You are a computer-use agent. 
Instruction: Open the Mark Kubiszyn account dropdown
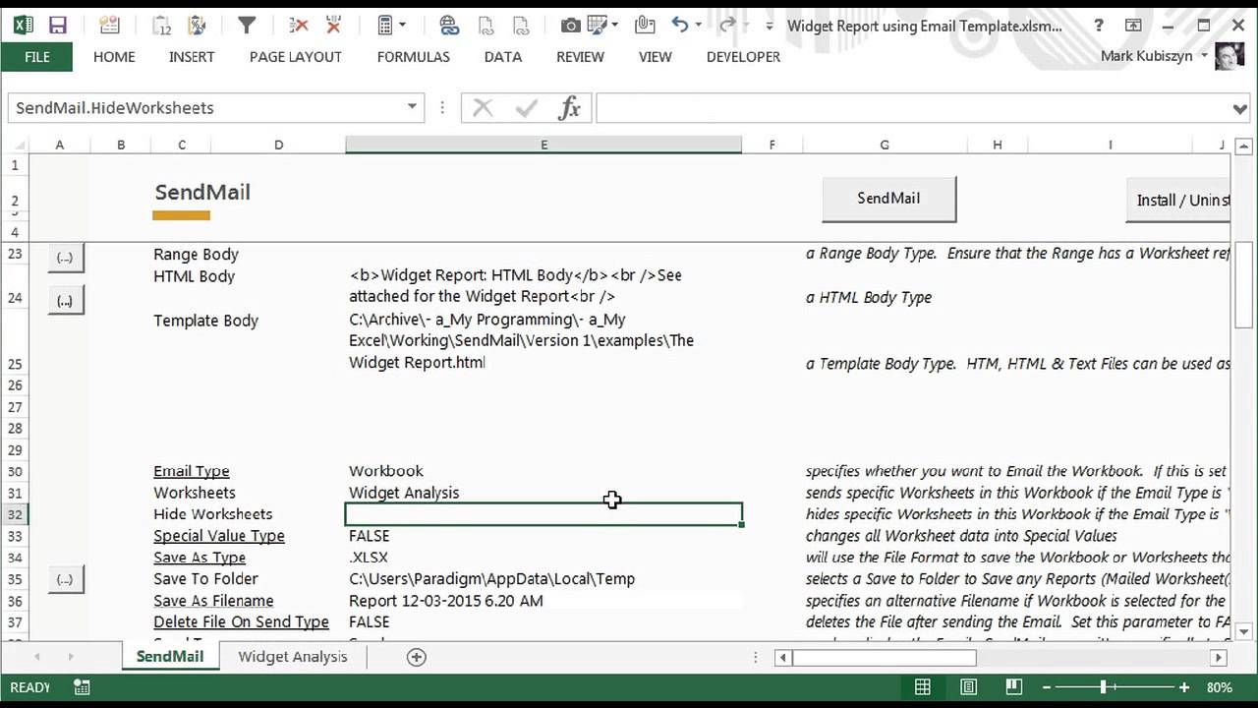coord(1204,56)
